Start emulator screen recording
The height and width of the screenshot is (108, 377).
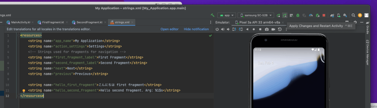point(273,29)
